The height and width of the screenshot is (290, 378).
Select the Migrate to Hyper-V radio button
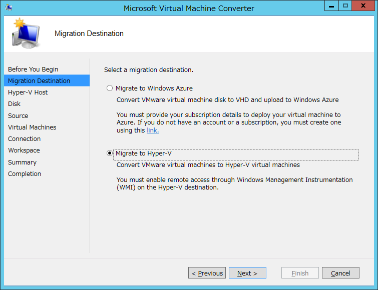(110, 153)
